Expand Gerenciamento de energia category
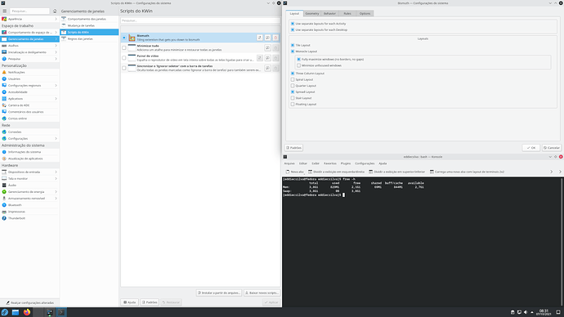The height and width of the screenshot is (317, 564). [x=56, y=192]
